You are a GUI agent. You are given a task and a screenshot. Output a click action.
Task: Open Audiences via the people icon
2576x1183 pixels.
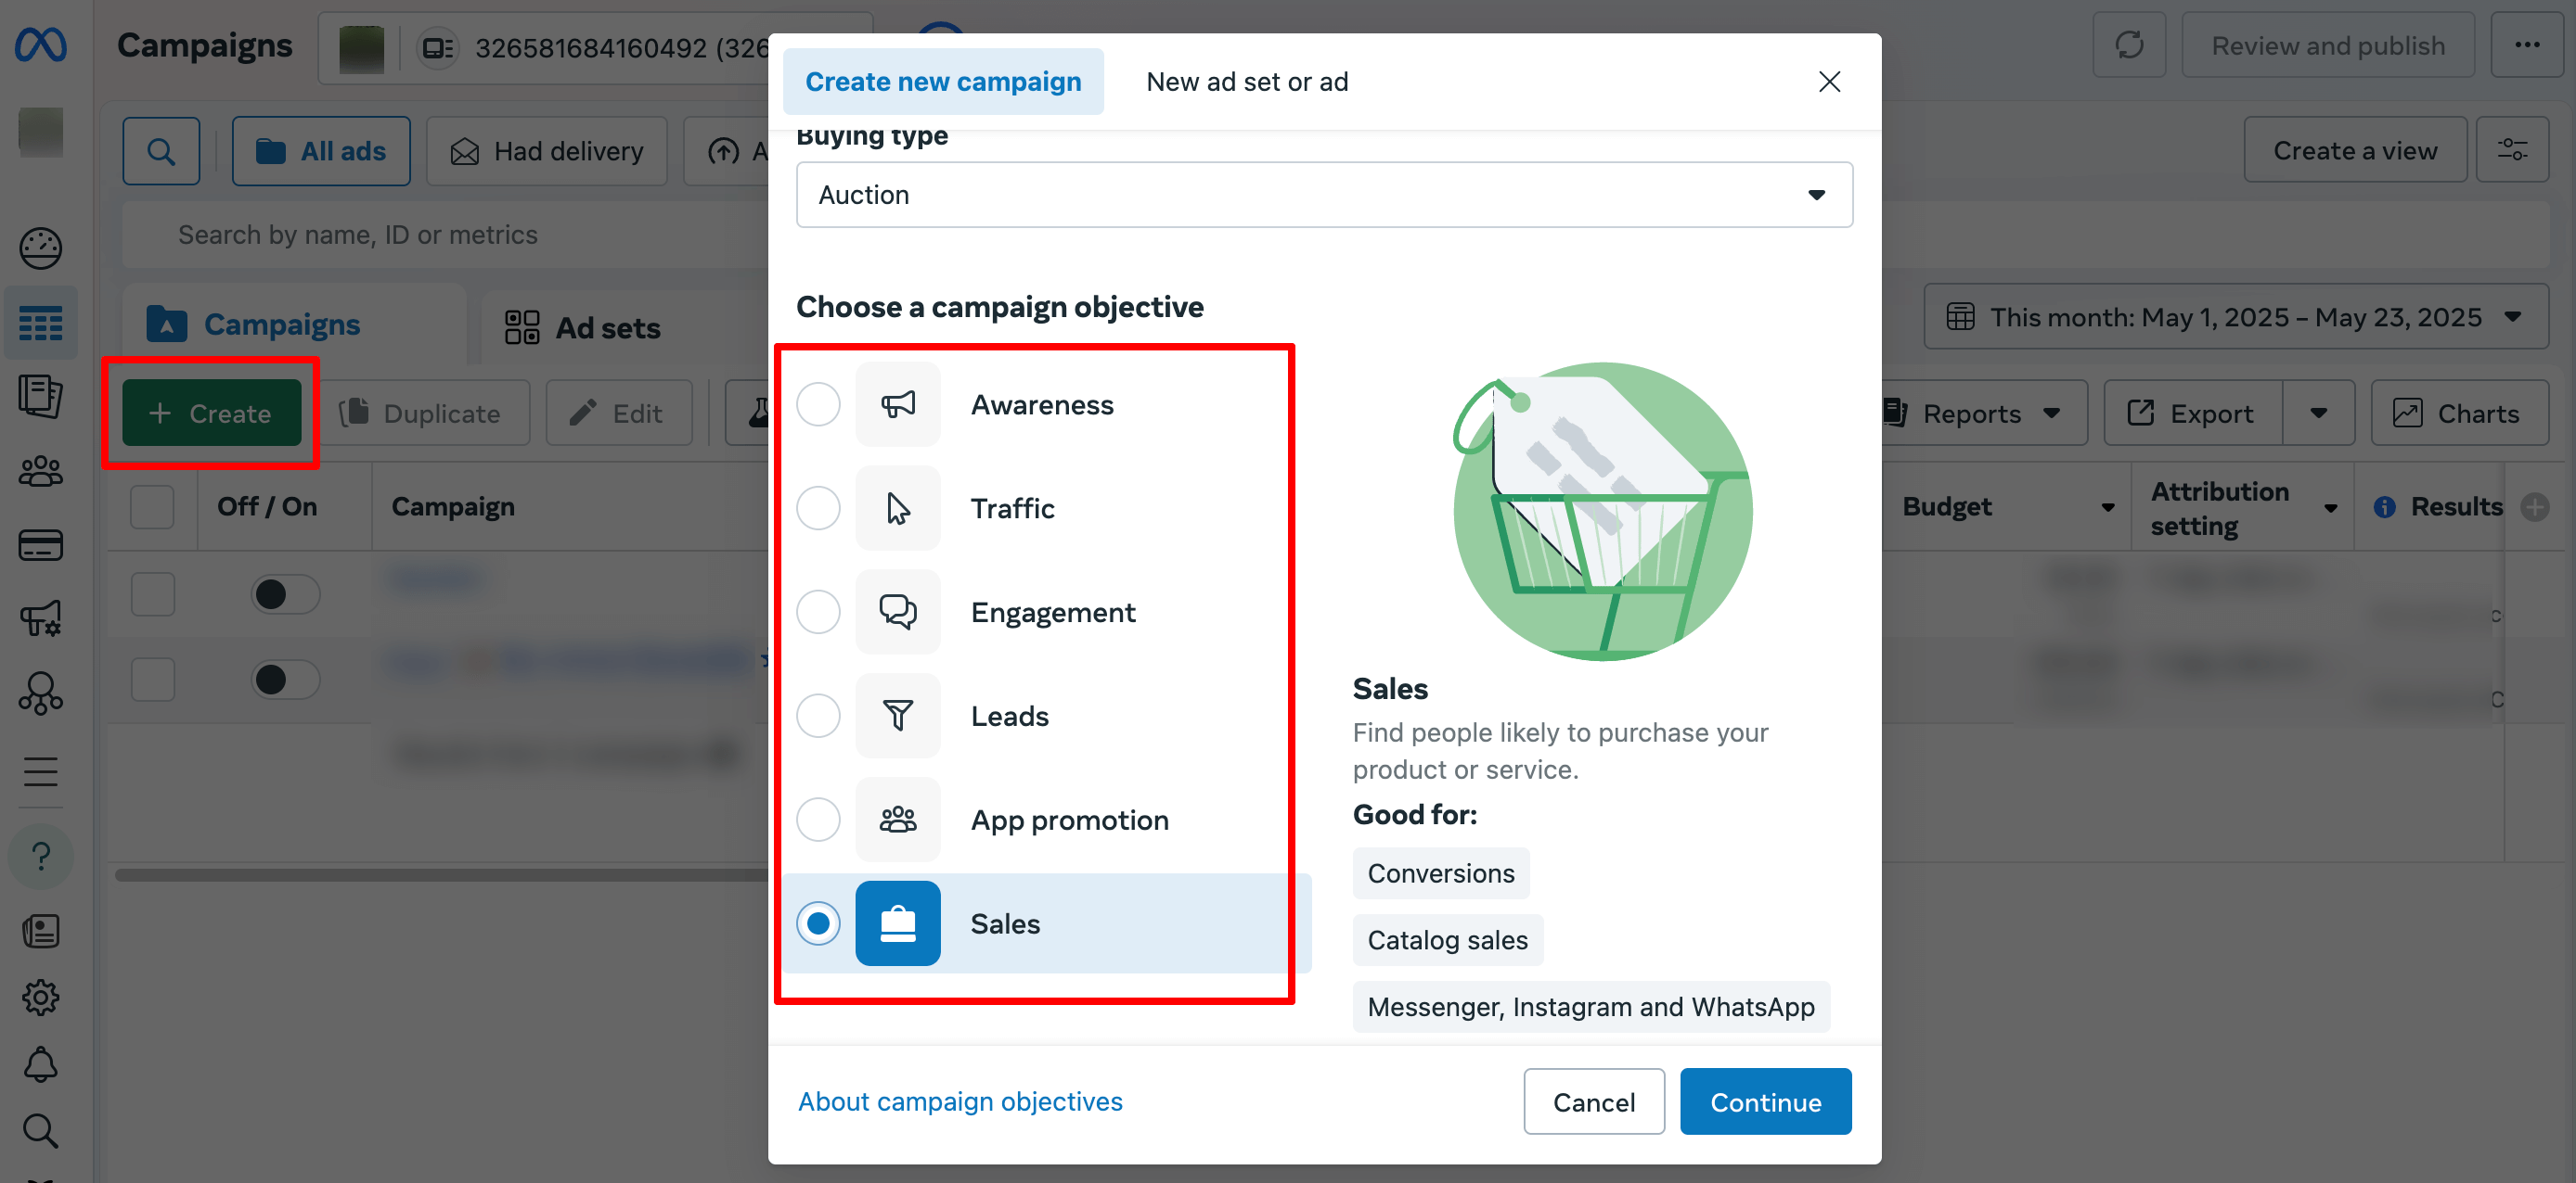[x=40, y=471]
